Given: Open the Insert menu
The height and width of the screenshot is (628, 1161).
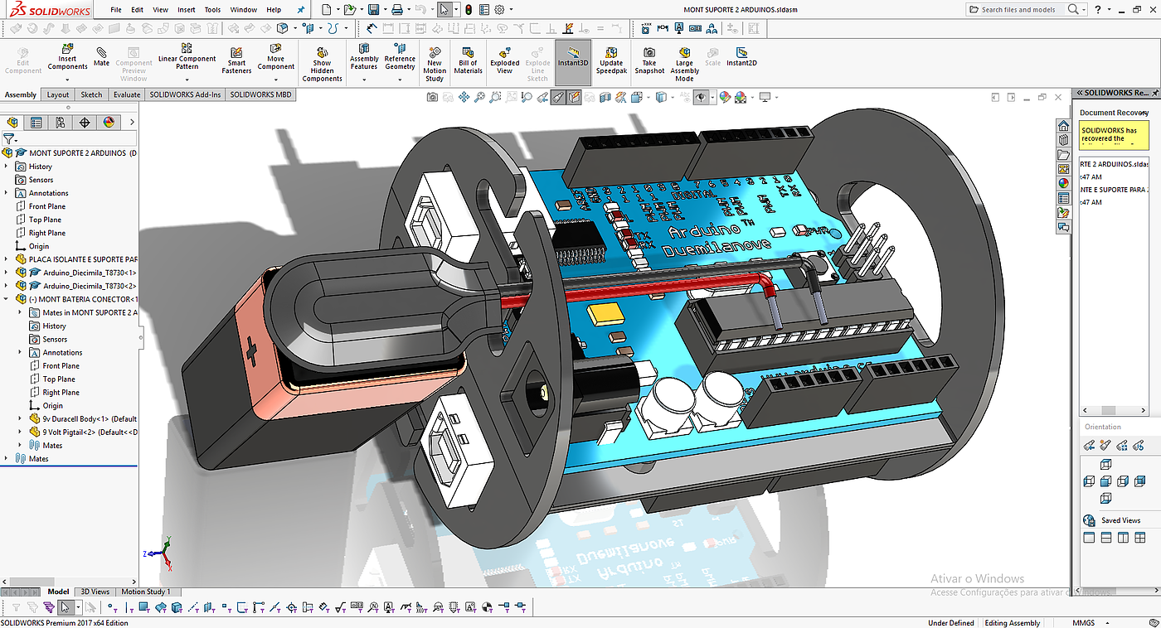Looking at the screenshot, I should coord(186,10).
